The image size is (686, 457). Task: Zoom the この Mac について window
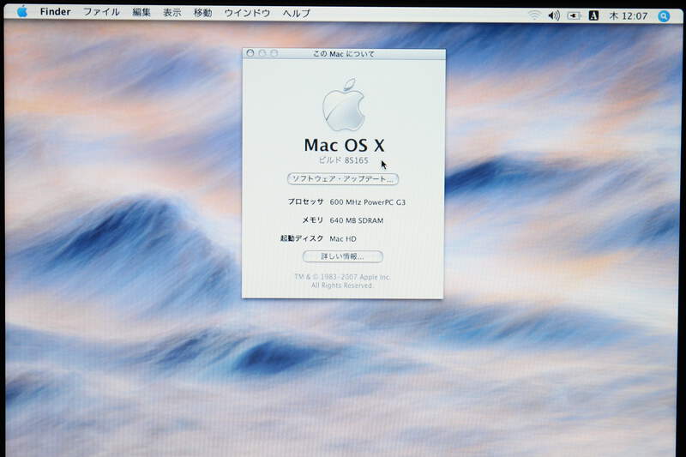pos(274,53)
